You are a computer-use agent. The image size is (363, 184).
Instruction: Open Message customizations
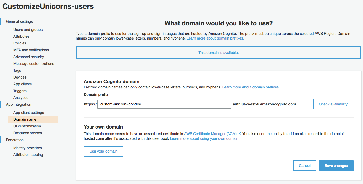[x=34, y=64]
